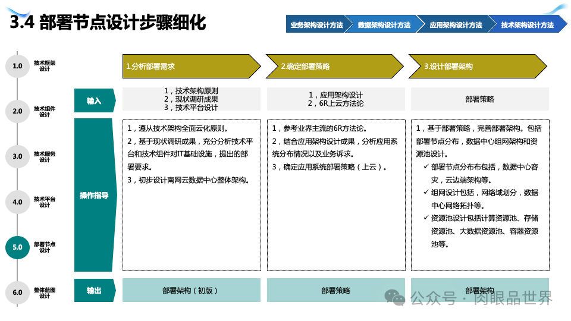Click checkmark bullet before 组网设计包括

point(426,192)
